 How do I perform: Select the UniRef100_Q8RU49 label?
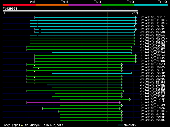[152, 55]
